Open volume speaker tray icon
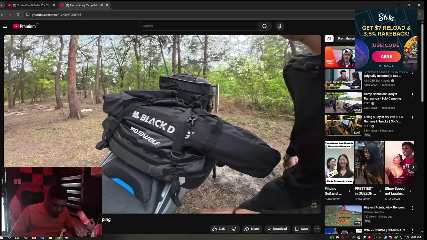Screen dimensions: 427x240 coord(407,237)
